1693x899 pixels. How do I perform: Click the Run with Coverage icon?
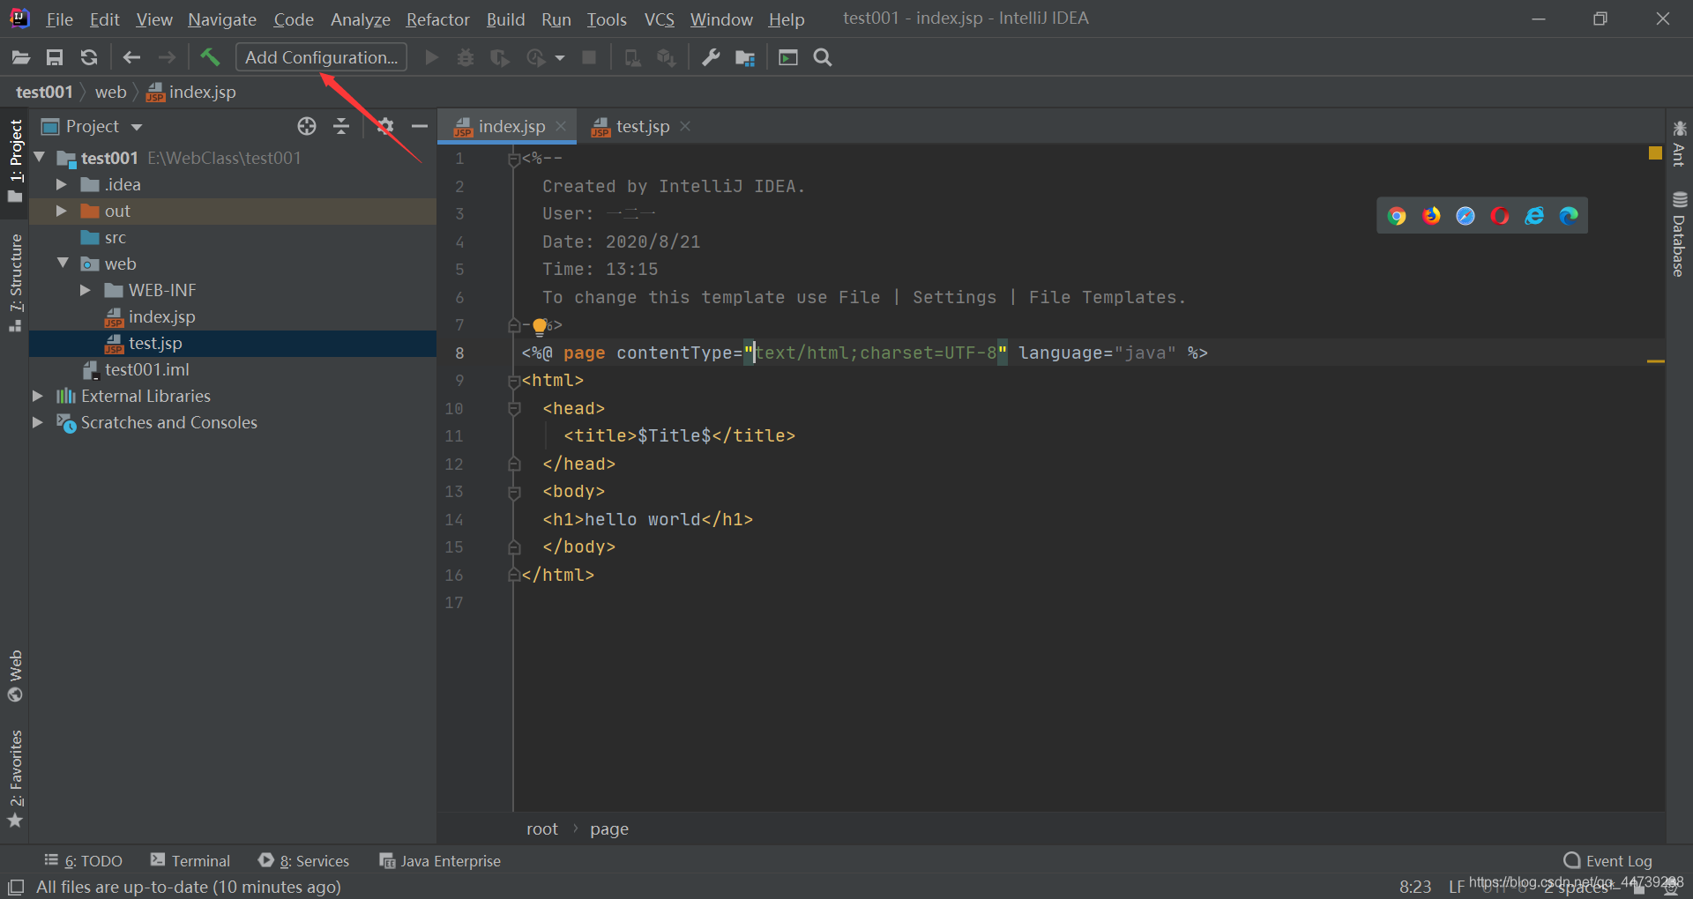[500, 57]
